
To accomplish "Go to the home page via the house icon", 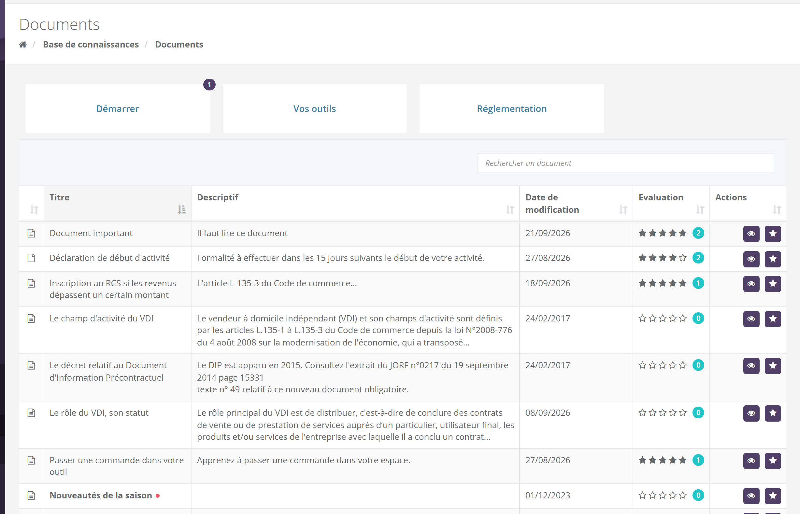I will (23, 44).
